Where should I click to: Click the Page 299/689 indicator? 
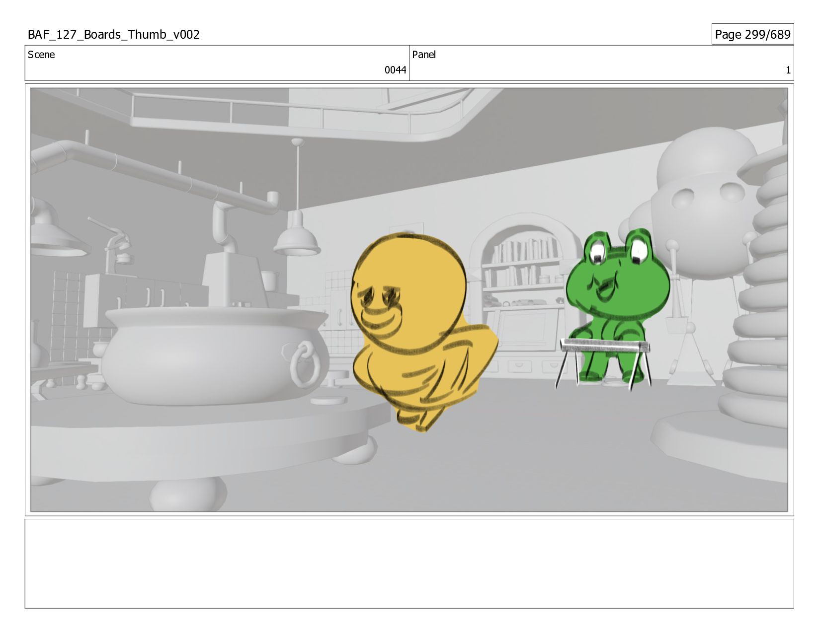pos(752,34)
